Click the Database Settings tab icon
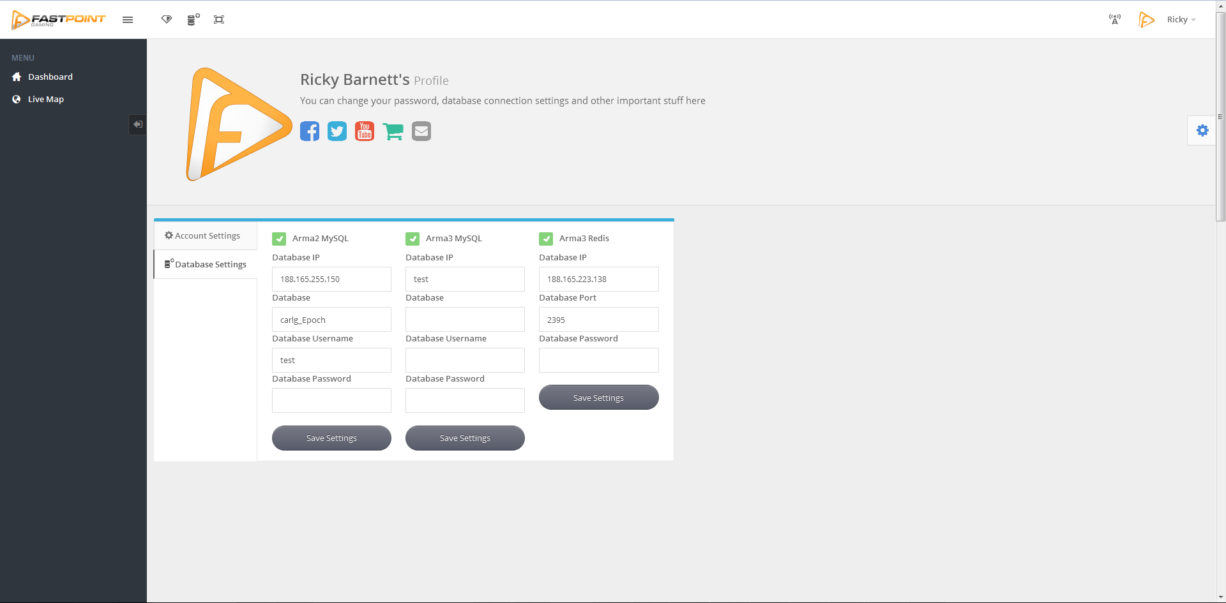Image resolution: width=1226 pixels, height=603 pixels. pyautogui.click(x=169, y=264)
